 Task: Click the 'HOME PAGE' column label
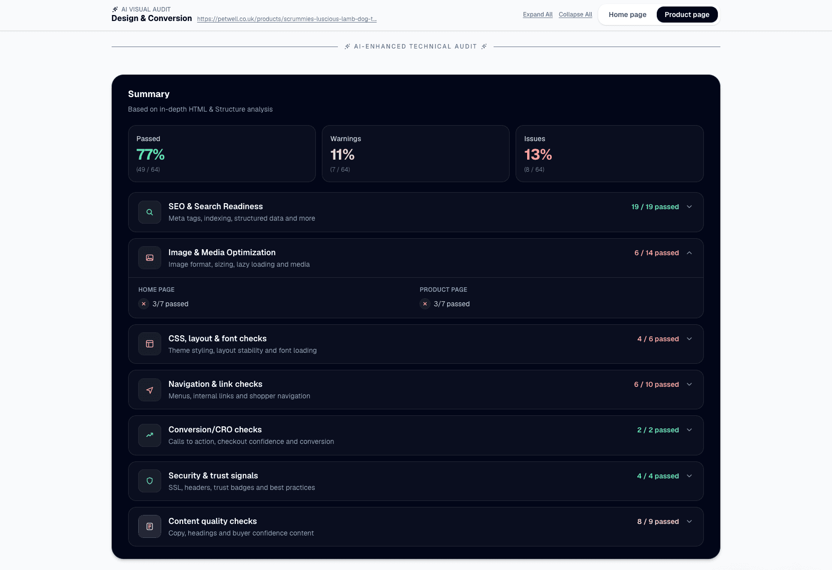tap(156, 290)
